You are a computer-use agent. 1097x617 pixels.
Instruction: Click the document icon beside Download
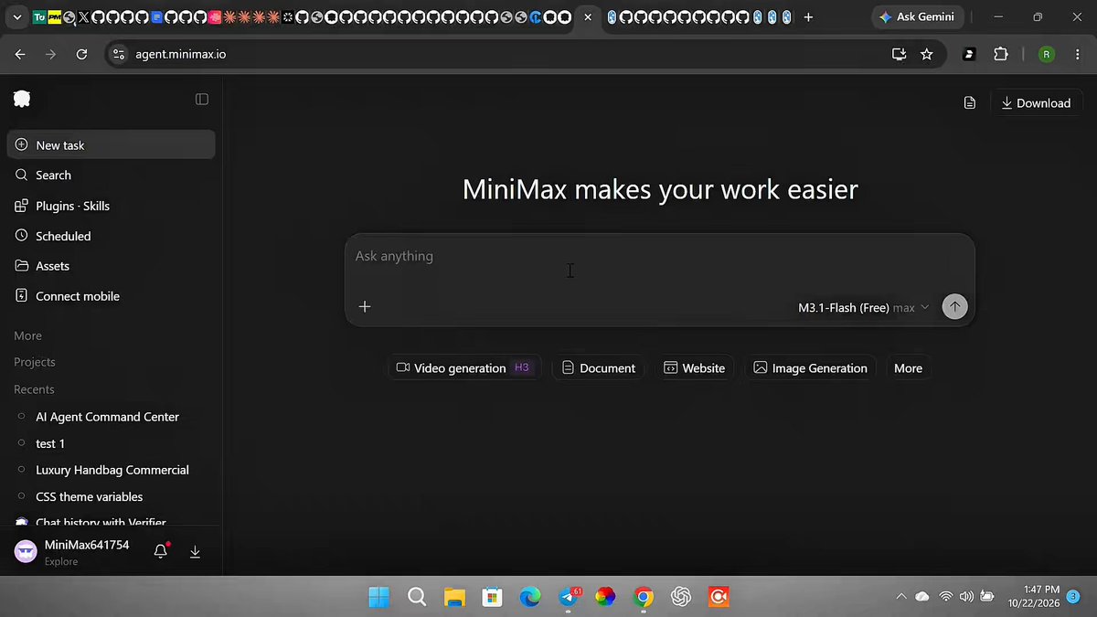[970, 103]
